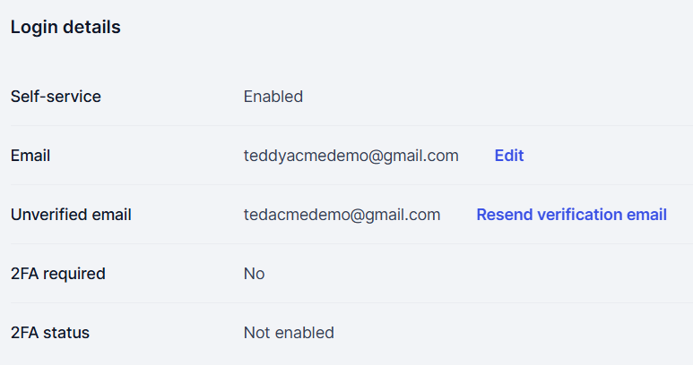This screenshot has height=365, width=693.
Task: Send verification to tedacmedemo@gmail.com again
Action: (571, 215)
